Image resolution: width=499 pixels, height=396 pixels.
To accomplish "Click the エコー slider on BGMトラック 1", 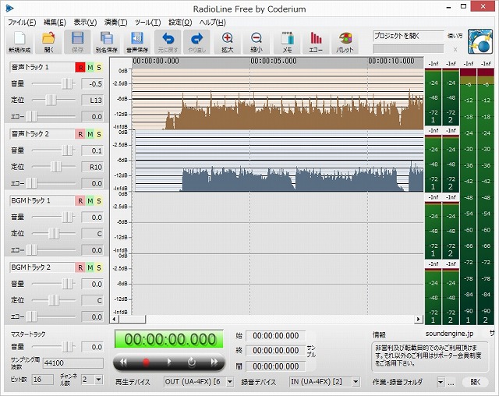I will [x=32, y=249].
